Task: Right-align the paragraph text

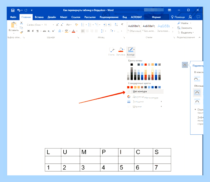Action: point(92,31)
